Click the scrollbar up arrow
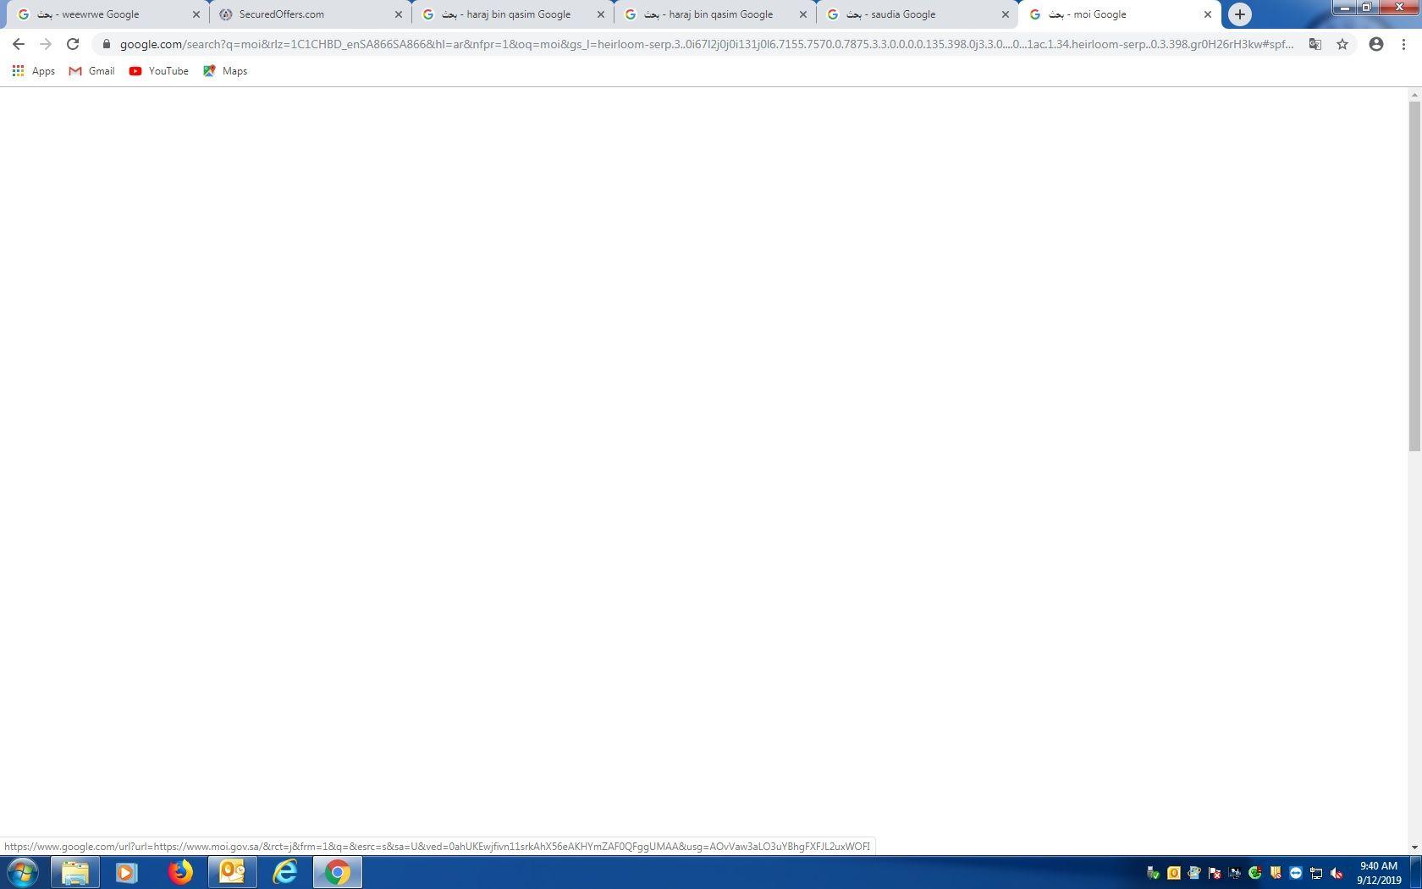Screen dimensions: 1422x889 point(1414,94)
